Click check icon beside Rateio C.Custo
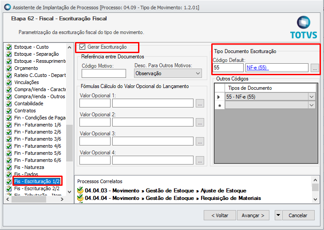The height and width of the screenshot is (230, 324). click(x=9, y=75)
